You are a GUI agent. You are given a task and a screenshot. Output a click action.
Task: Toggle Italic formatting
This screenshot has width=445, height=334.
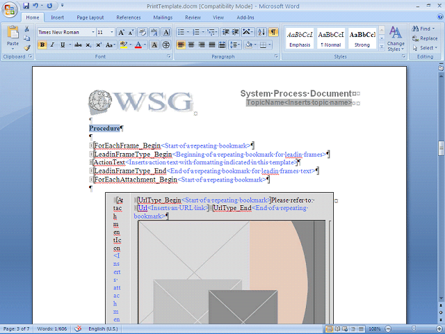pos(52,45)
